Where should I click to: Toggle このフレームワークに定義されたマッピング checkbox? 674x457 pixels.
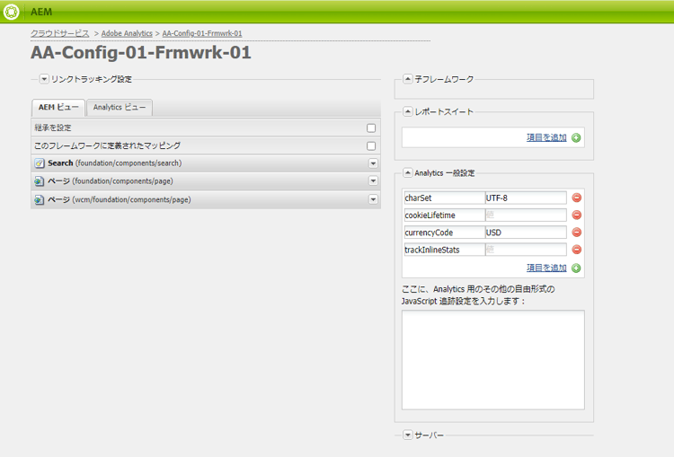(371, 146)
